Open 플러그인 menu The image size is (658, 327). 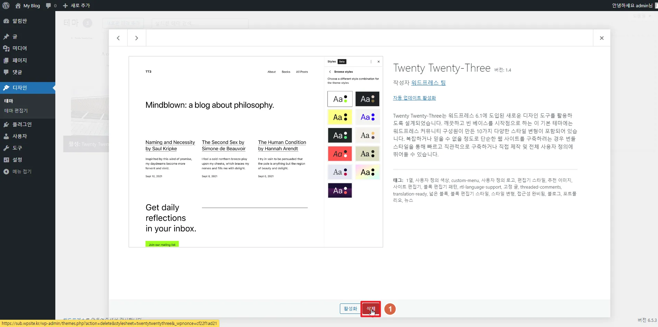click(x=28, y=124)
